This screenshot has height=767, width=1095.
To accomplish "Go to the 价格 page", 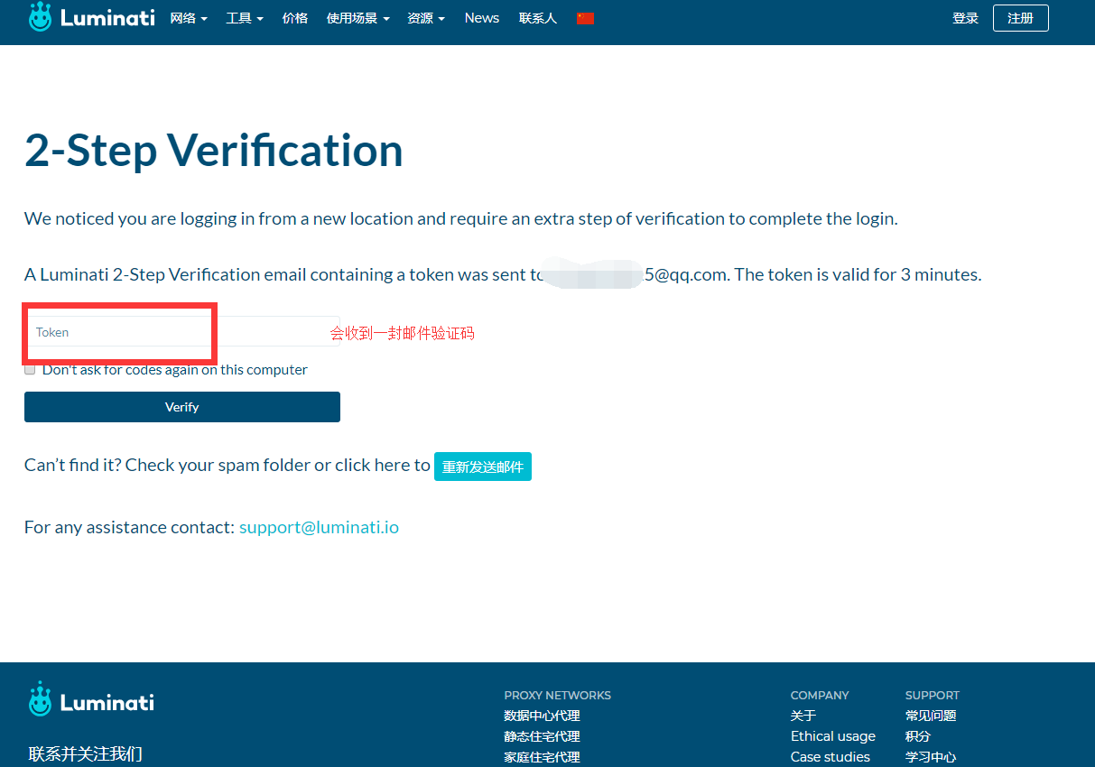I will (x=295, y=18).
